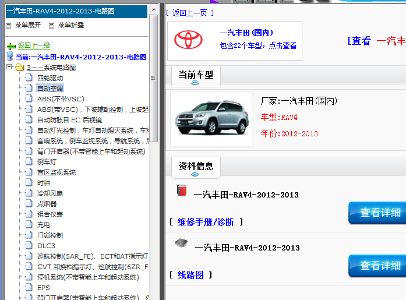Open the 一汽丰田(国内) brand link
The width and height of the screenshot is (406, 300).
[246, 33]
